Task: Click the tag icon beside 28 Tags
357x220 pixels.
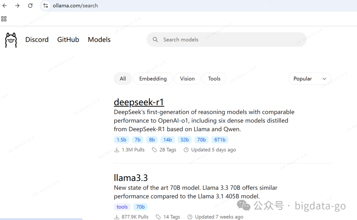Action: click(154, 150)
